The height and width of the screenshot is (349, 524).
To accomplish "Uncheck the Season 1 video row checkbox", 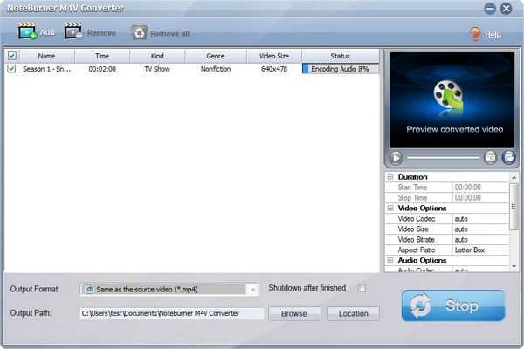I will (11, 69).
